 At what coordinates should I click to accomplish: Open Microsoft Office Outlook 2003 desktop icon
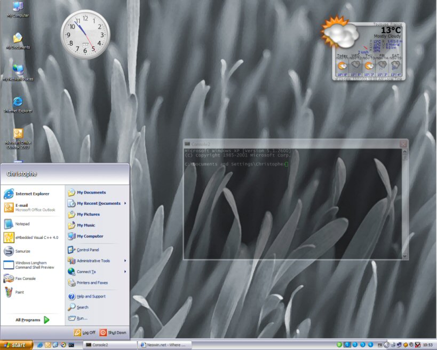tap(18, 138)
